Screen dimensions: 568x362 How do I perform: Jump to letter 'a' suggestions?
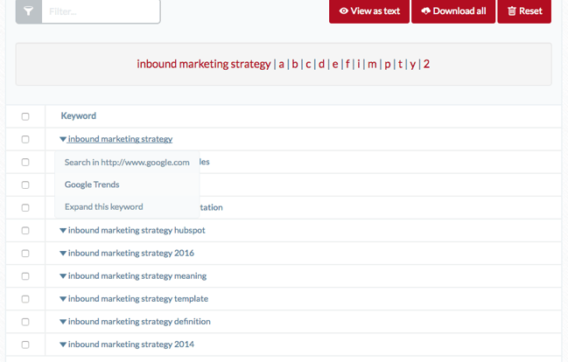click(x=282, y=64)
